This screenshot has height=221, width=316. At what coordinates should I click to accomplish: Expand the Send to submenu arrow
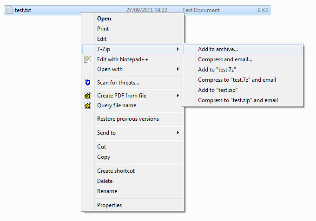(x=178, y=132)
